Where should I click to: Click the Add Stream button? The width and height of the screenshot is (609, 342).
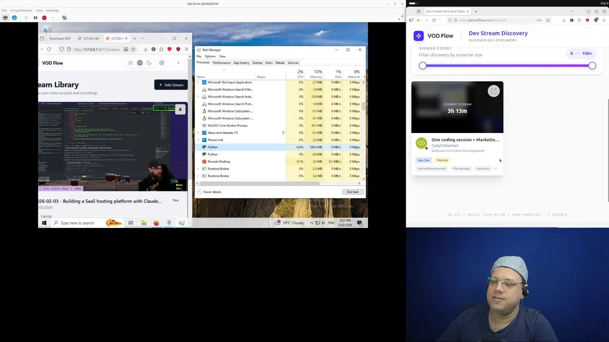coord(171,85)
